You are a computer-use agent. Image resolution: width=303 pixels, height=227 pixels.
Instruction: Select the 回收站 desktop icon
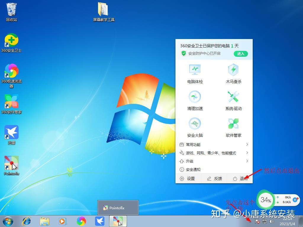click(x=12, y=12)
